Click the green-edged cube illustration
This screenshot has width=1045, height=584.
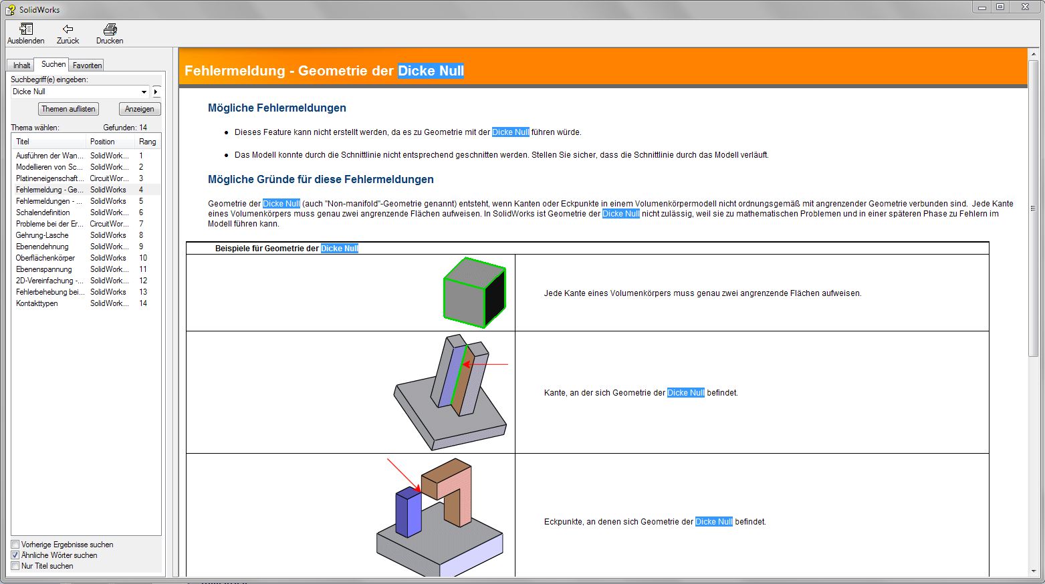[475, 293]
